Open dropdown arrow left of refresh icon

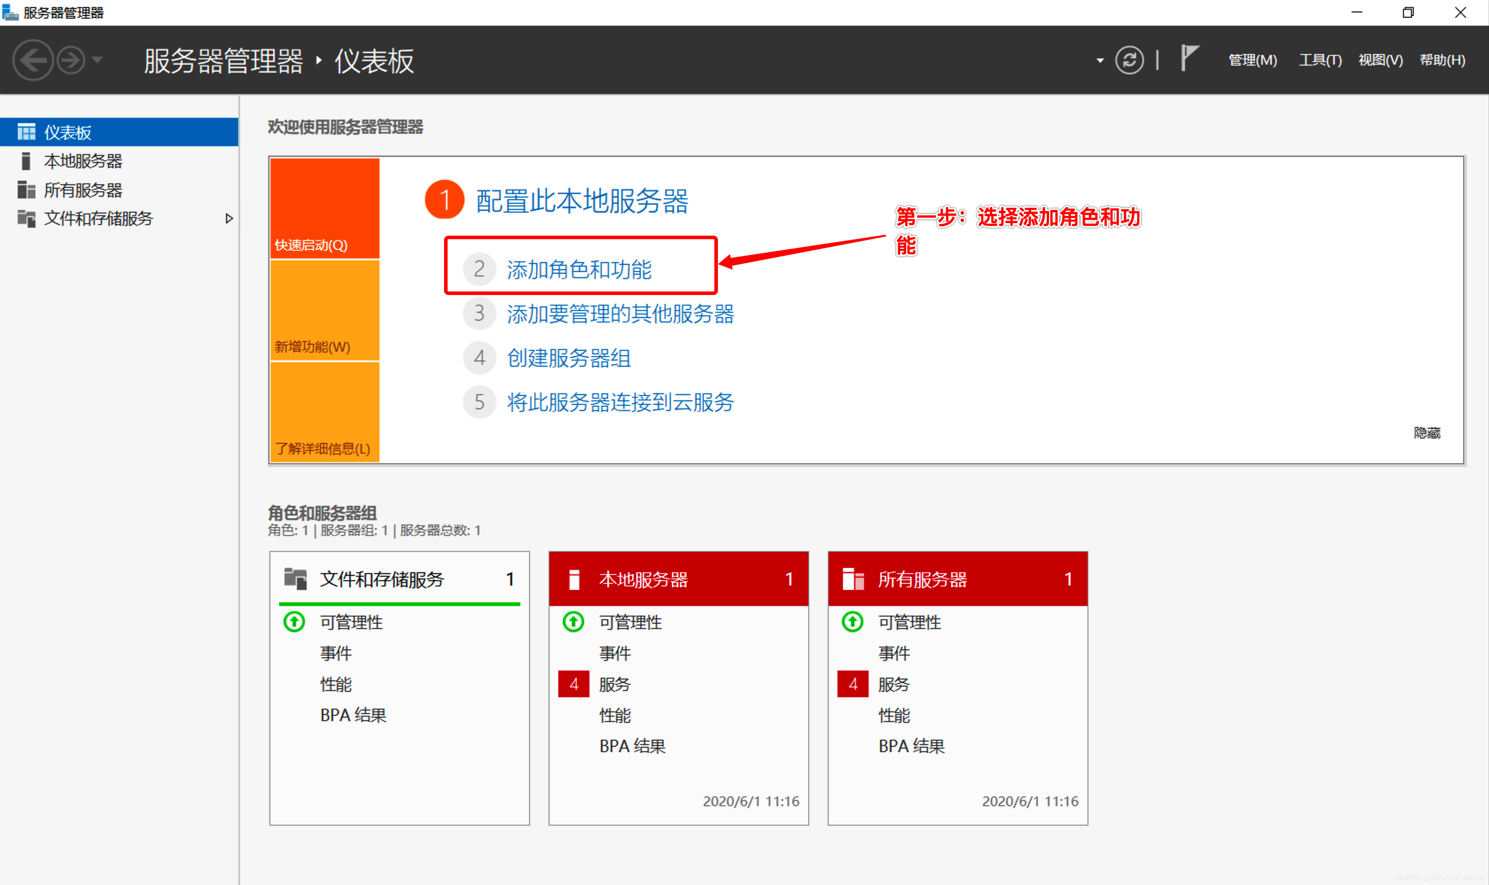pos(1100,60)
